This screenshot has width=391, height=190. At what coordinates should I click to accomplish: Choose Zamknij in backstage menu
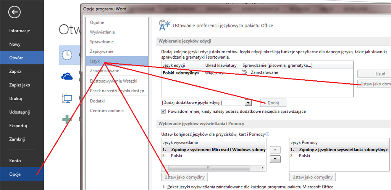click(17, 139)
